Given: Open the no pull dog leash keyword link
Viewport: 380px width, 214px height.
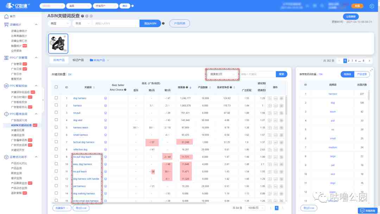Looking at the screenshot, I should click(x=82, y=157).
